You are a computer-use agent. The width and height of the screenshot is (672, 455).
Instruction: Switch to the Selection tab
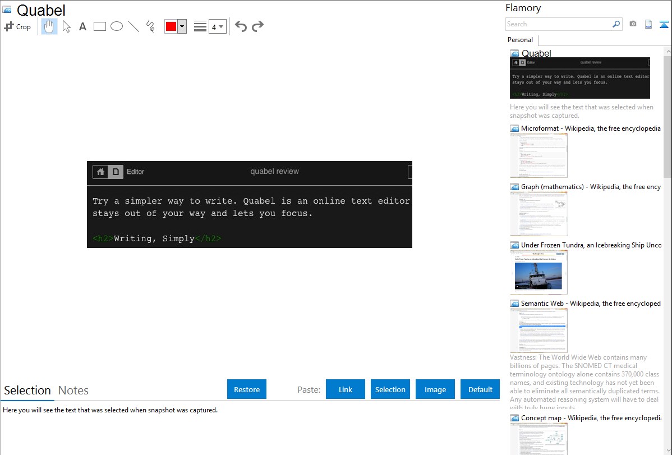point(27,390)
